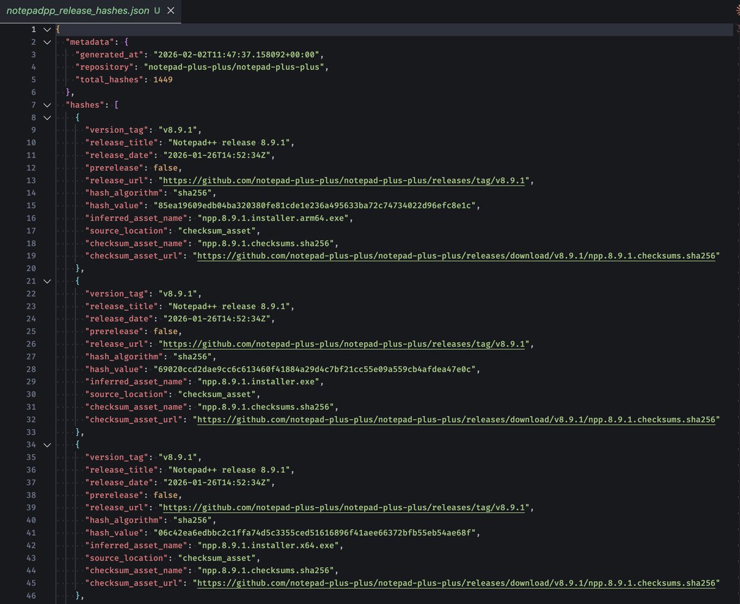Screen dimensions: 740x604
Task: Open the checksum_asset_url link on line 45
Action: 457,583
